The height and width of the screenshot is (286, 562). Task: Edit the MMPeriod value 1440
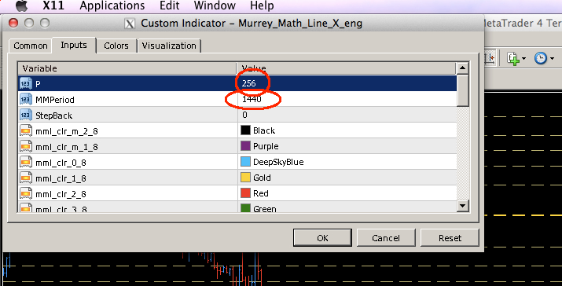click(347, 99)
